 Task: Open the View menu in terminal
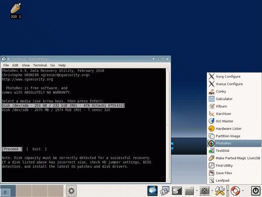tap(26, 65)
